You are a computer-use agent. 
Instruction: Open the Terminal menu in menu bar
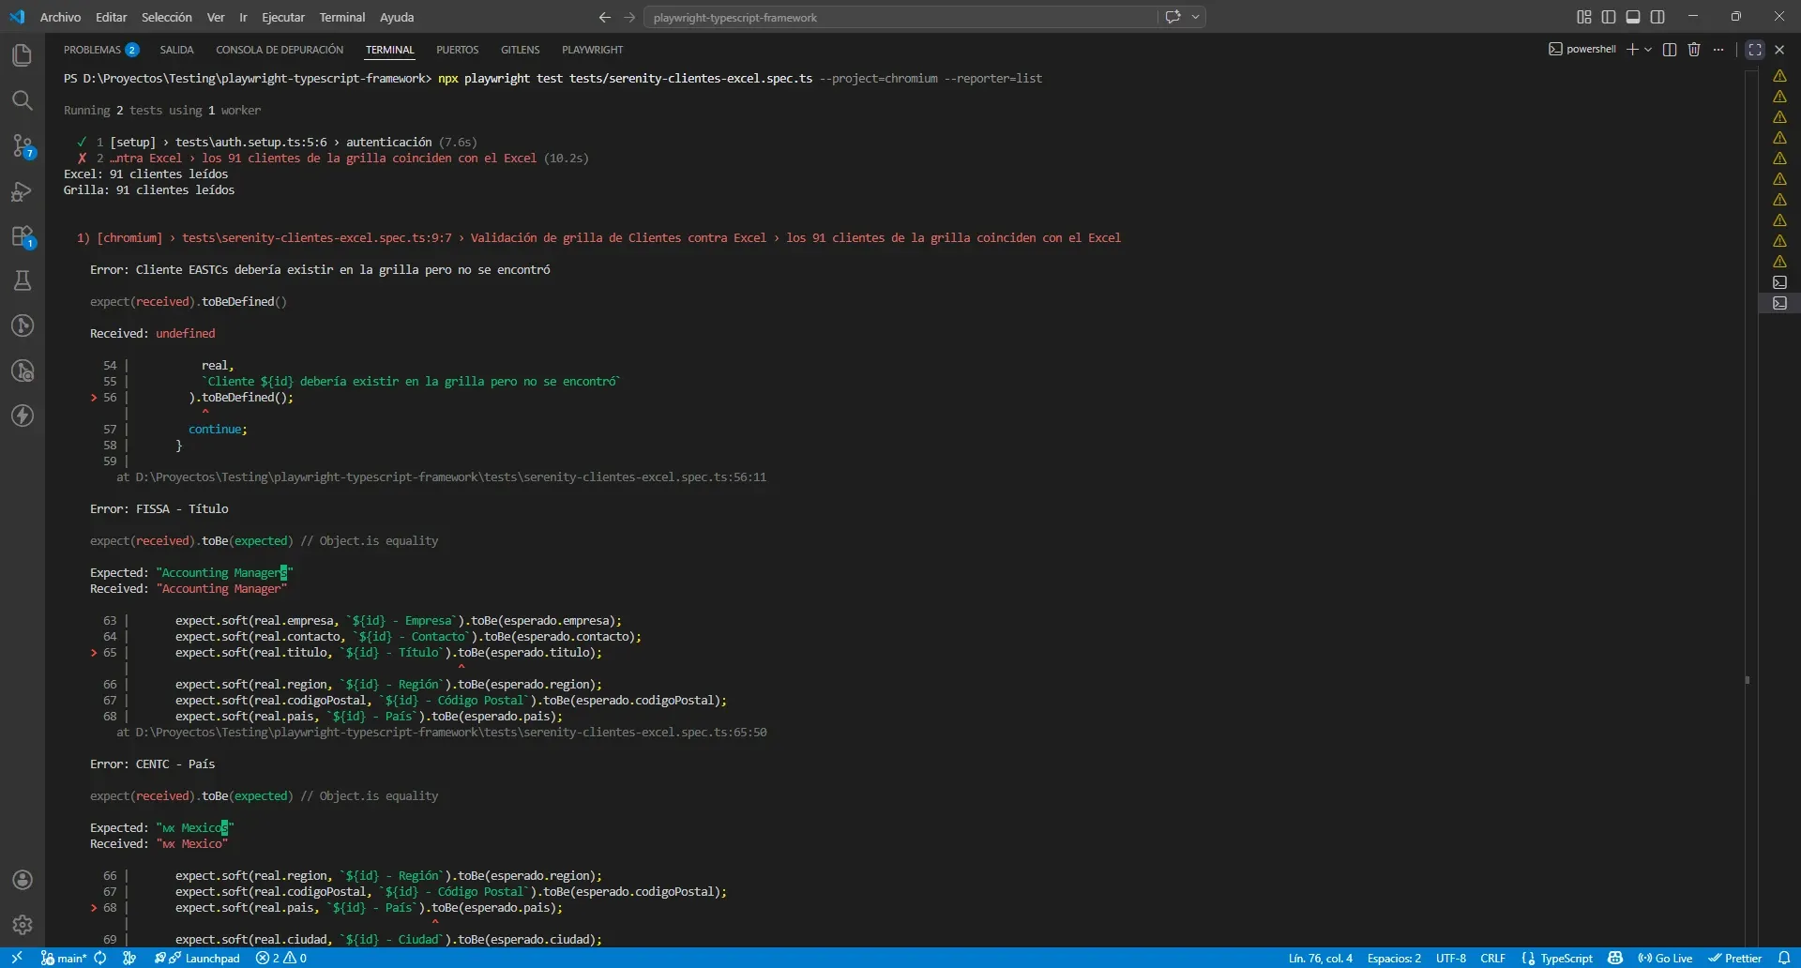pos(341,17)
